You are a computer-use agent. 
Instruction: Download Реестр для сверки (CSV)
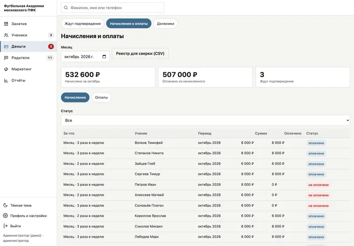coord(140,54)
